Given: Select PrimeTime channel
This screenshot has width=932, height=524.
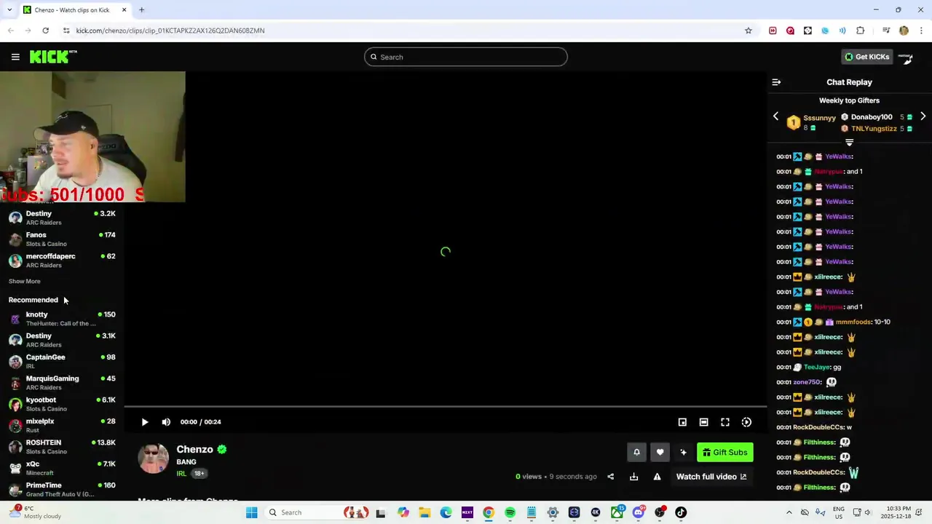Looking at the screenshot, I should tap(62, 489).
